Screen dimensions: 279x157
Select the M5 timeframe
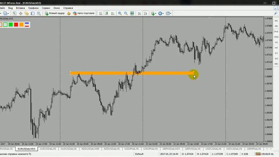pos(276,26)
